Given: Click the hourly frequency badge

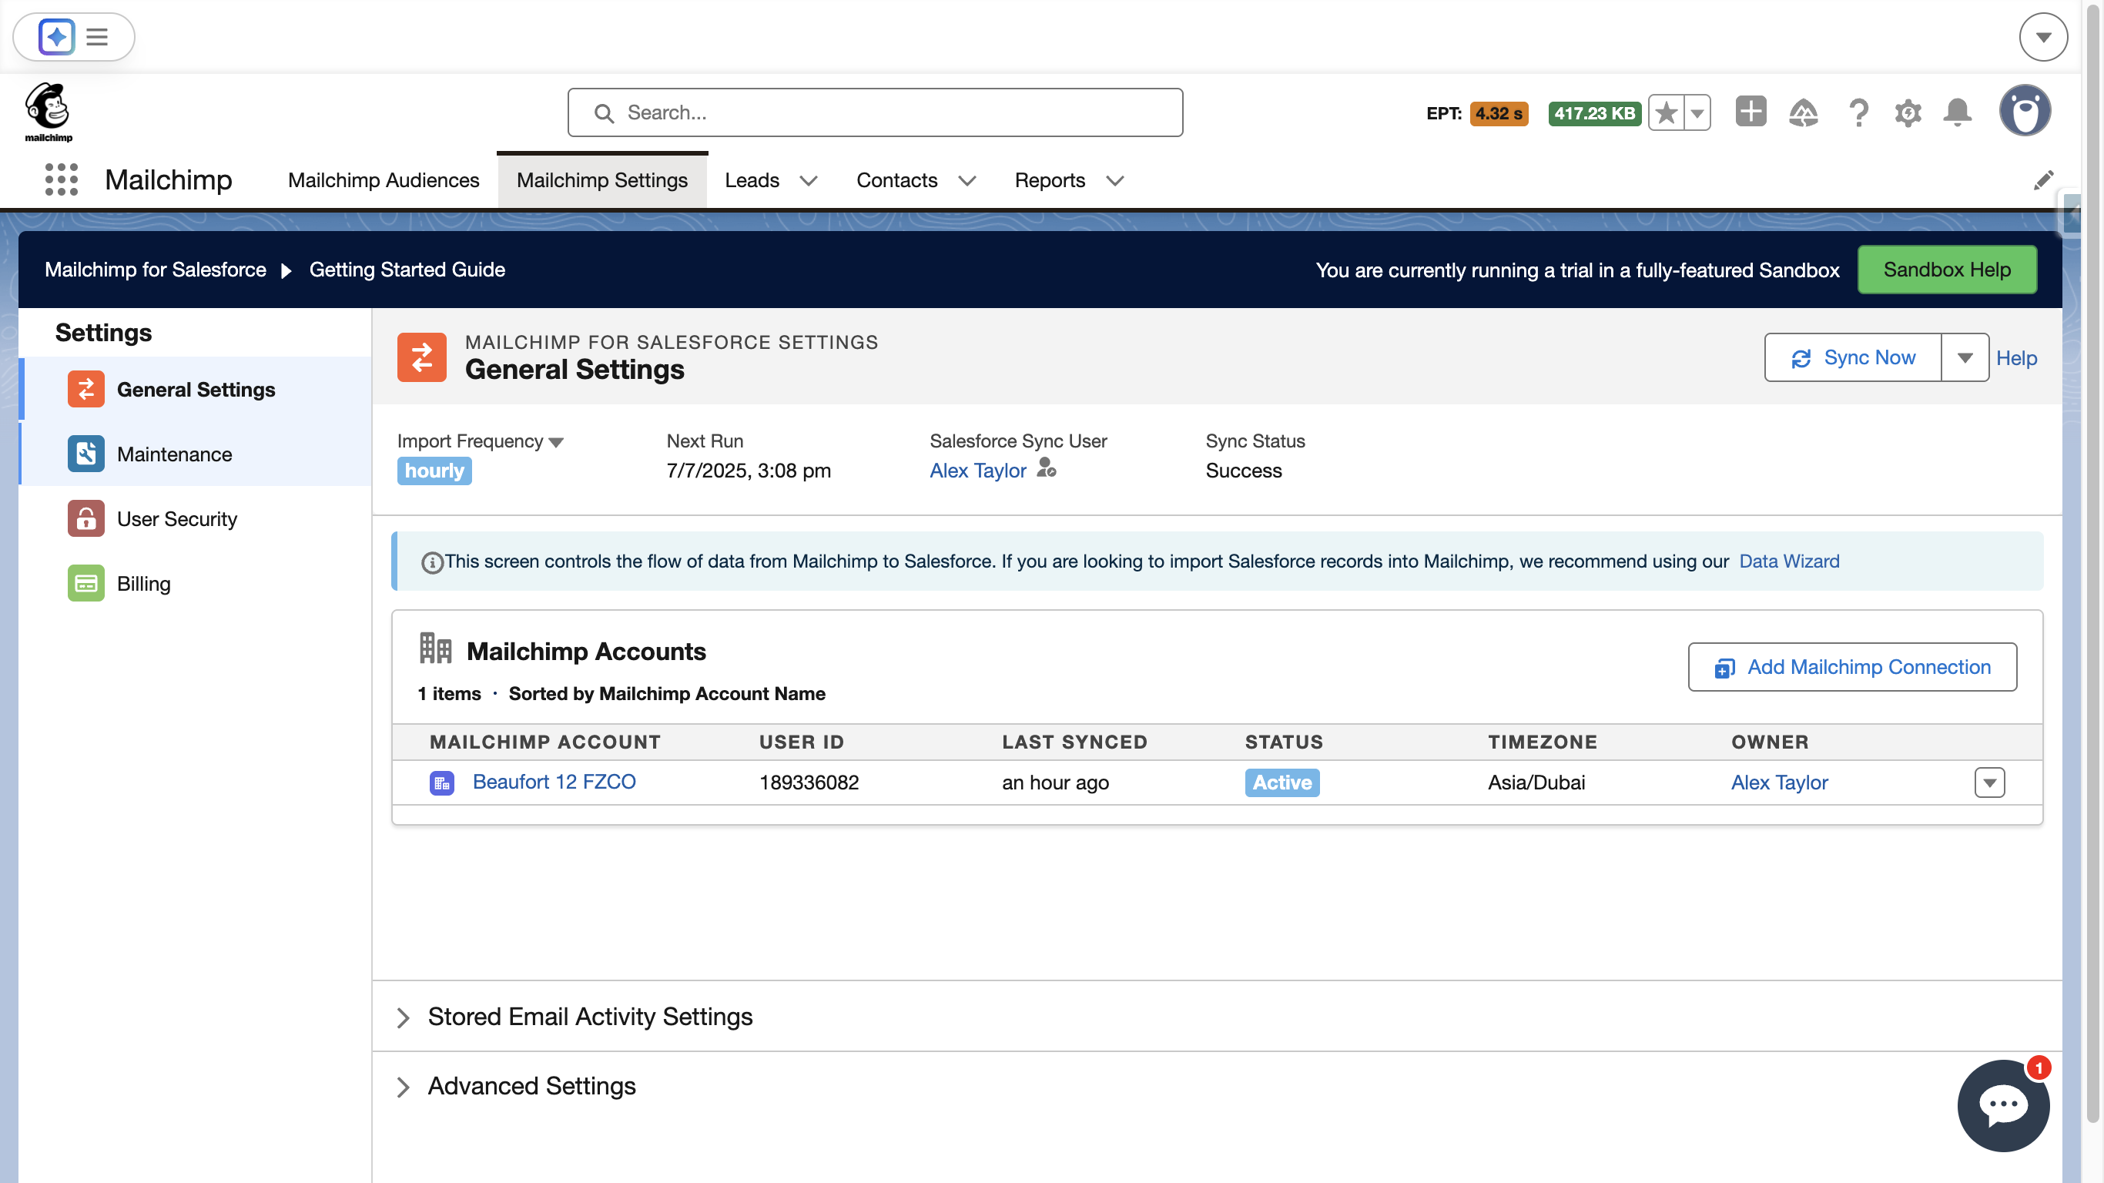Looking at the screenshot, I should (434, 471).
